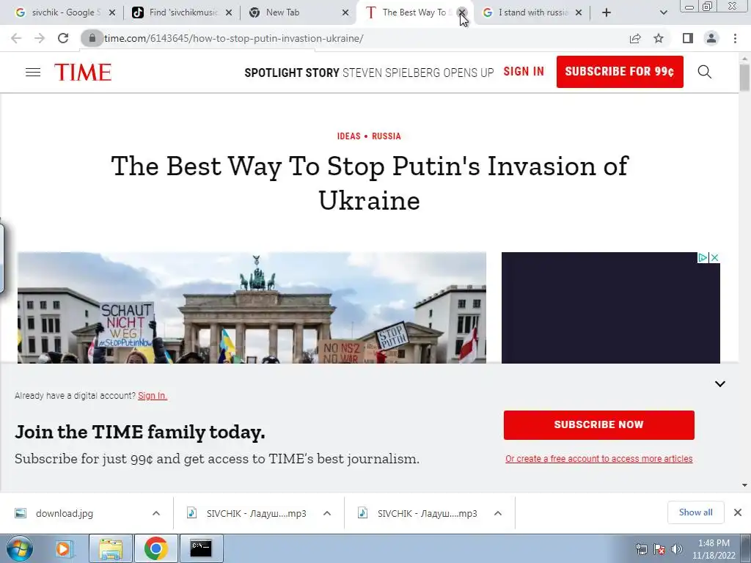Open options for download.jpg download
Image resolution: width=751 pixels, height=563 pixels.
(x=156, y=513)
